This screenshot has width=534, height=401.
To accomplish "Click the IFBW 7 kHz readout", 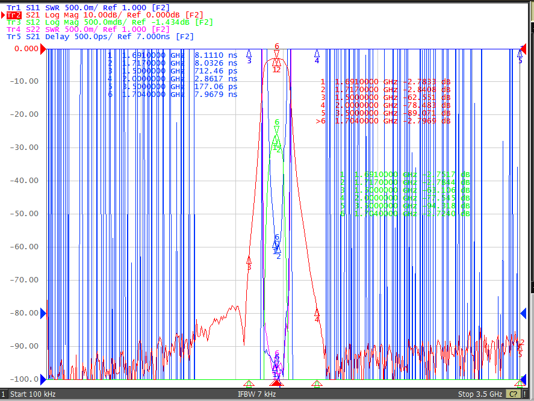I will pos(257,394).
